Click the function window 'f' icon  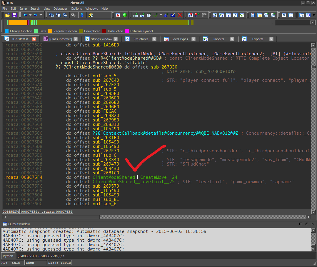click(x=235, y=15)
